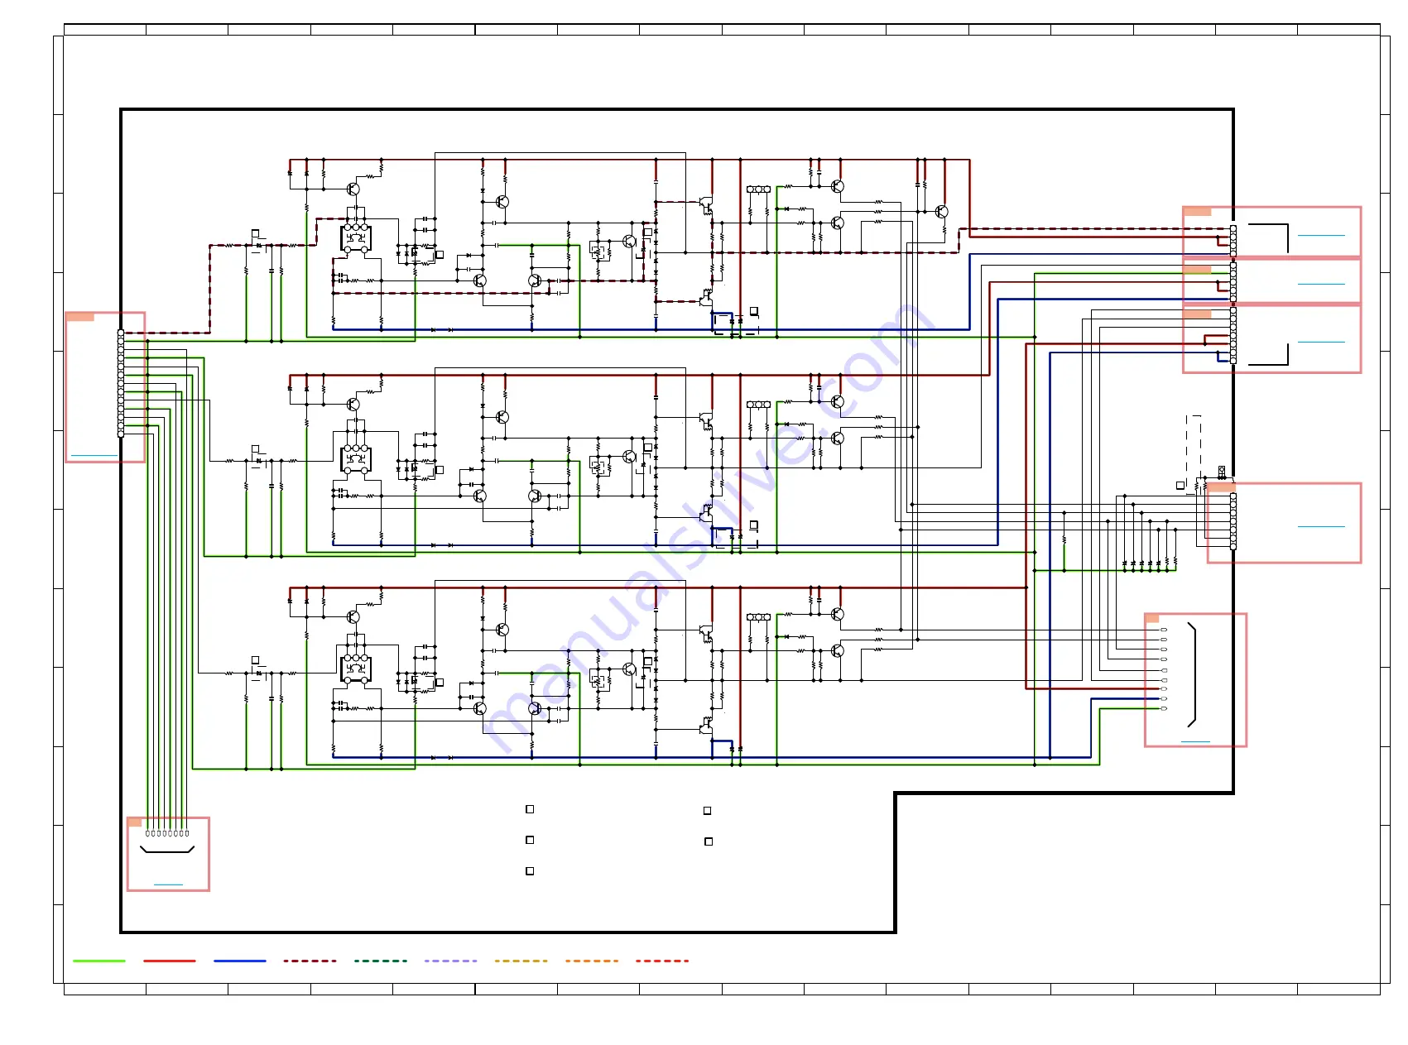This screenshot has width=1408, height=1045.
Task: Select the orange label tab of the bottom-right connector
Action: pos(1152,618)
